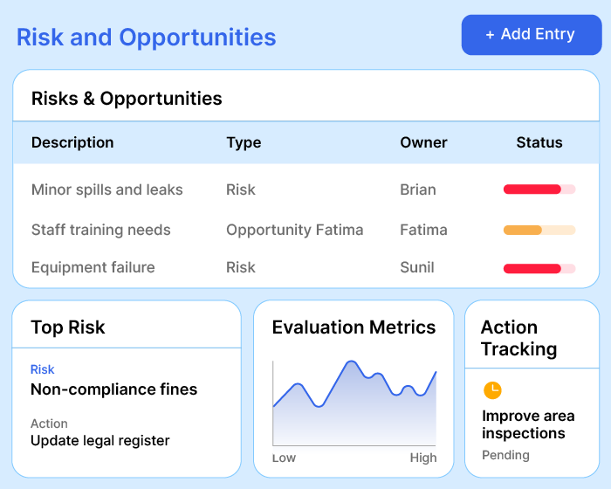Click the Risk and Opportunities page title
611x489 pixels.
(x=147, y=38)
